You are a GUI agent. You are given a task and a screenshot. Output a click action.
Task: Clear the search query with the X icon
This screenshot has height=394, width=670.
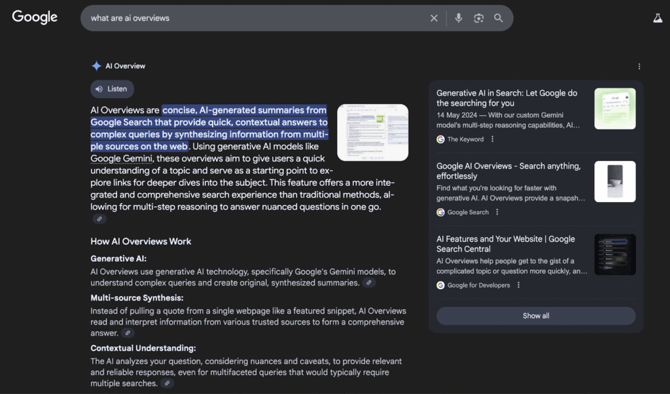pyautogui.click(x=434, y=18)
